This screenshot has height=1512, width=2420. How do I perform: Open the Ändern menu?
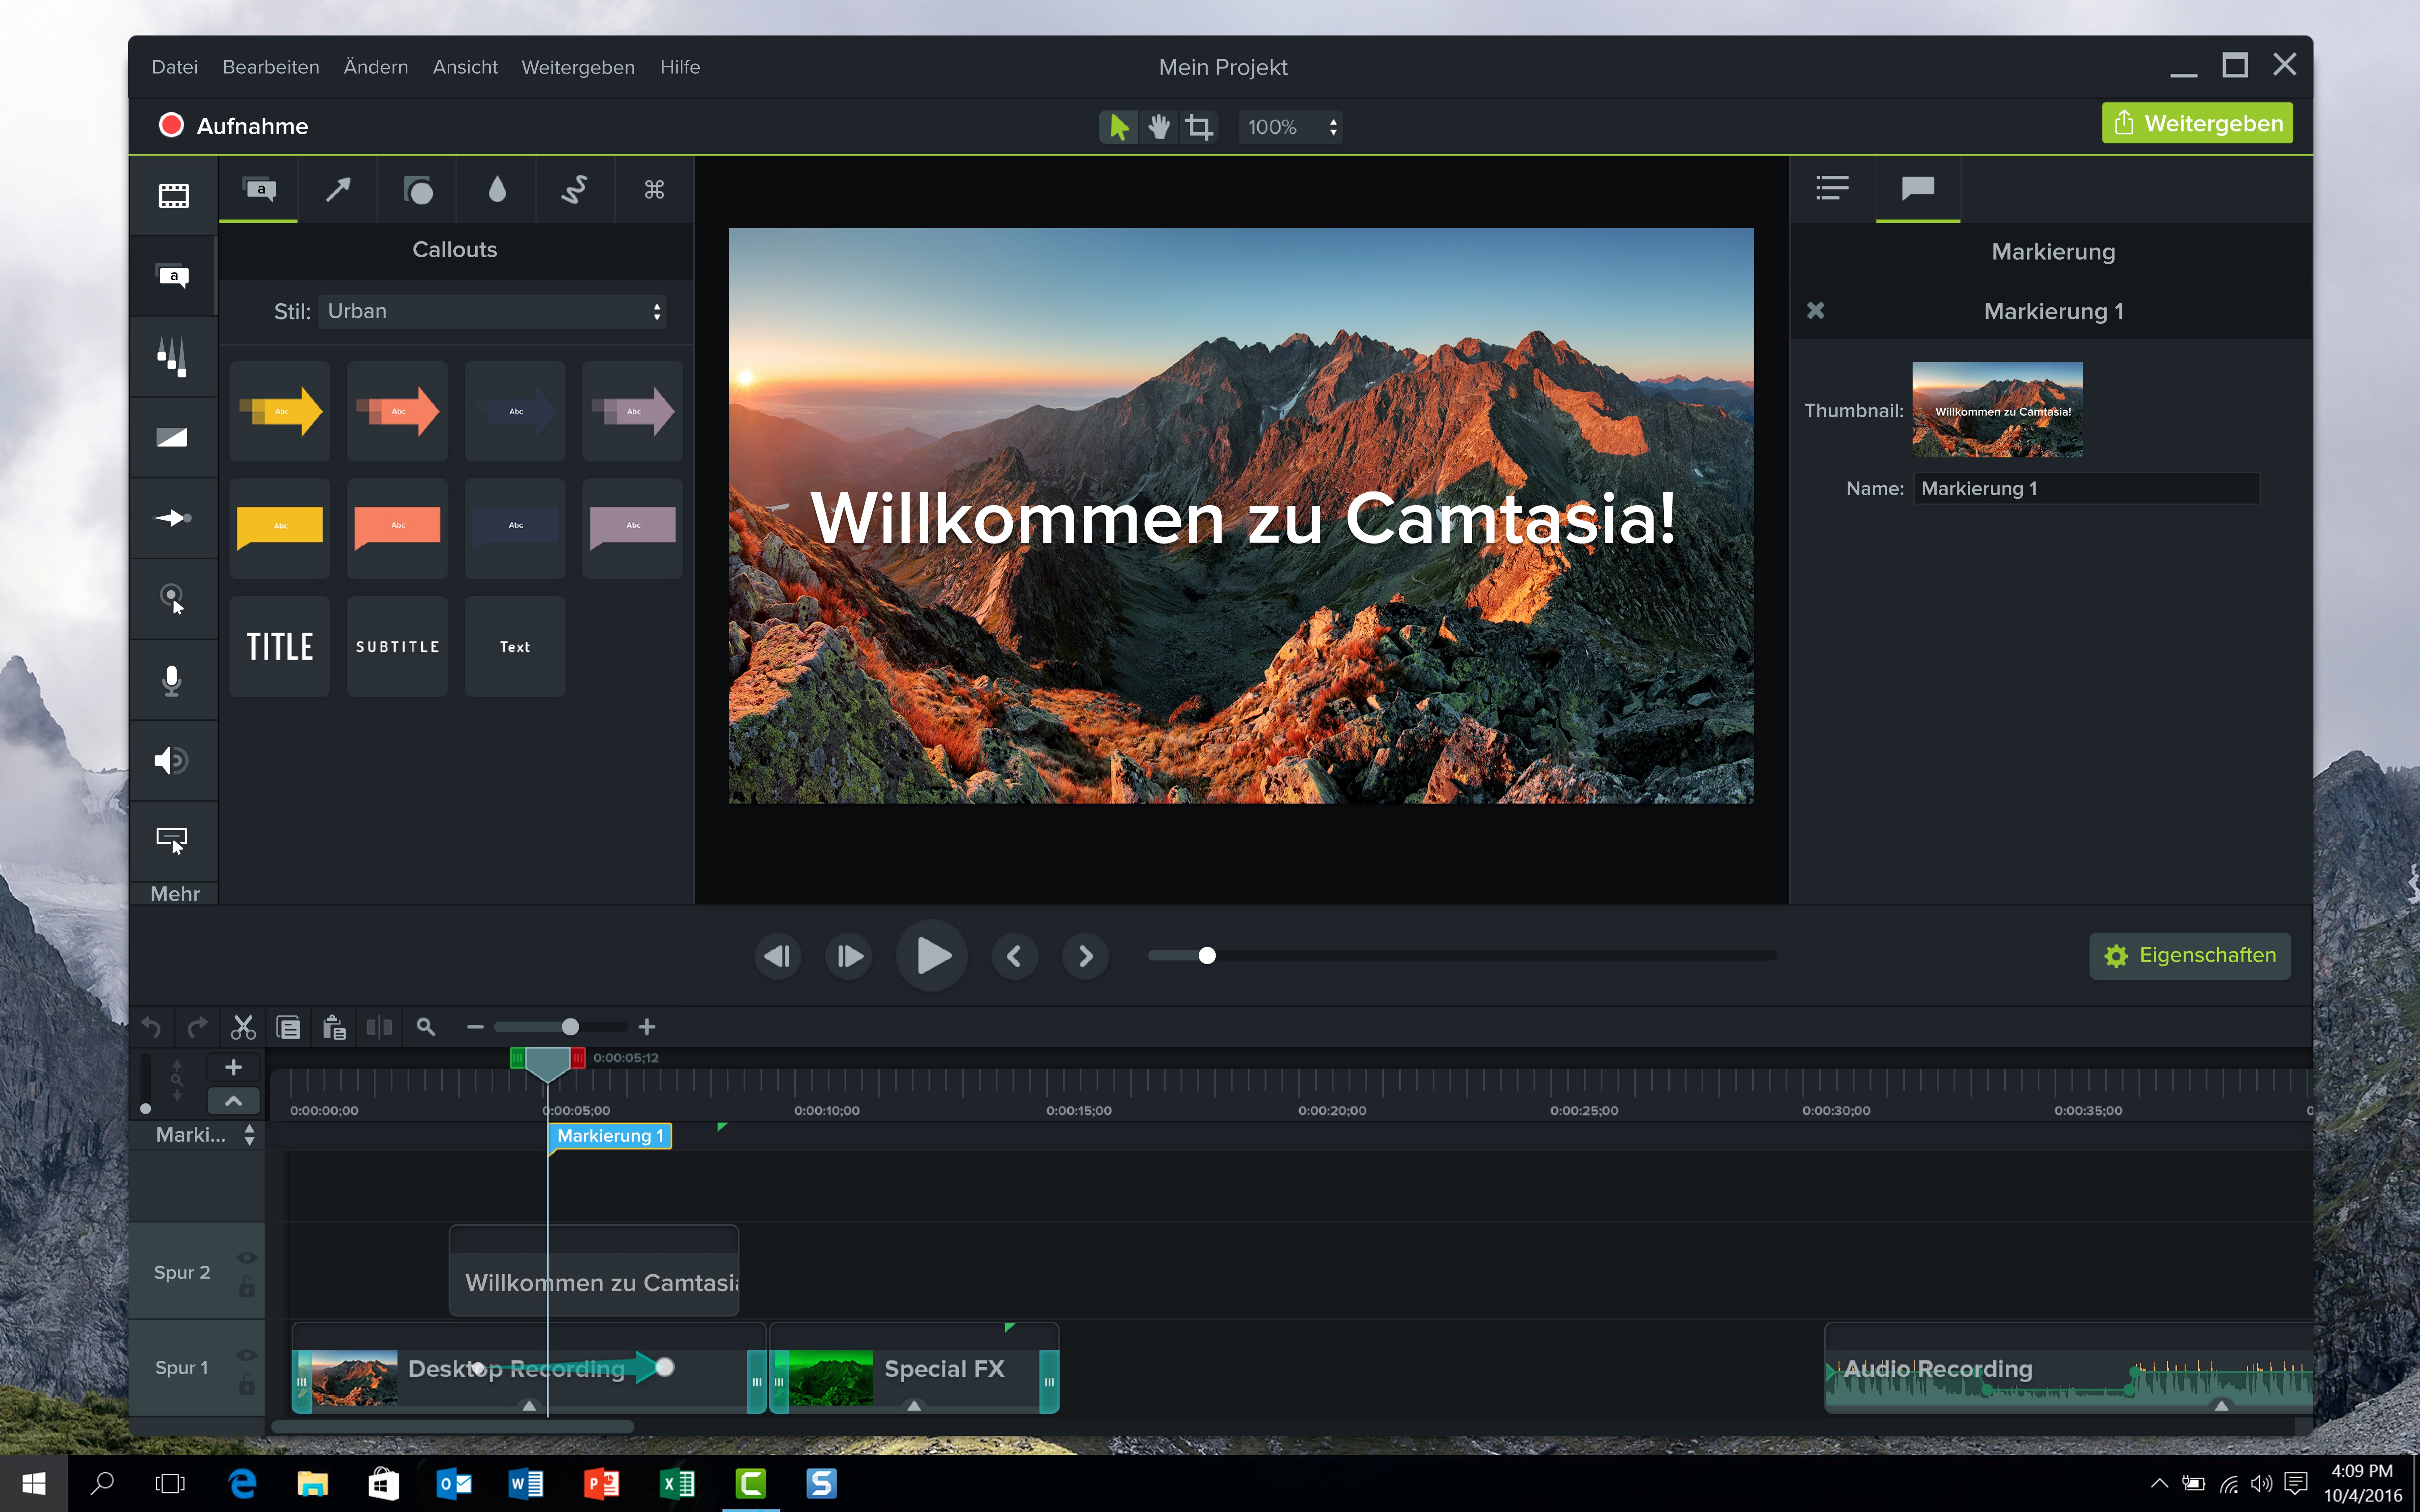[376, 67]
